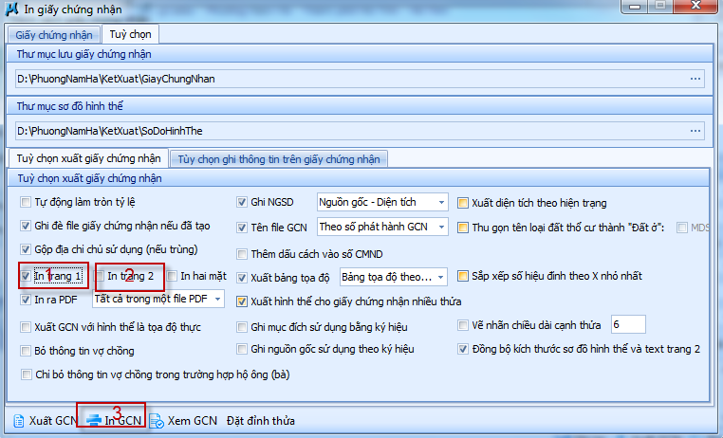Click the Xuất GCN document icon
Image resolution: width=723 pixels, height=438 pixels.
click(x=17, y=420)
